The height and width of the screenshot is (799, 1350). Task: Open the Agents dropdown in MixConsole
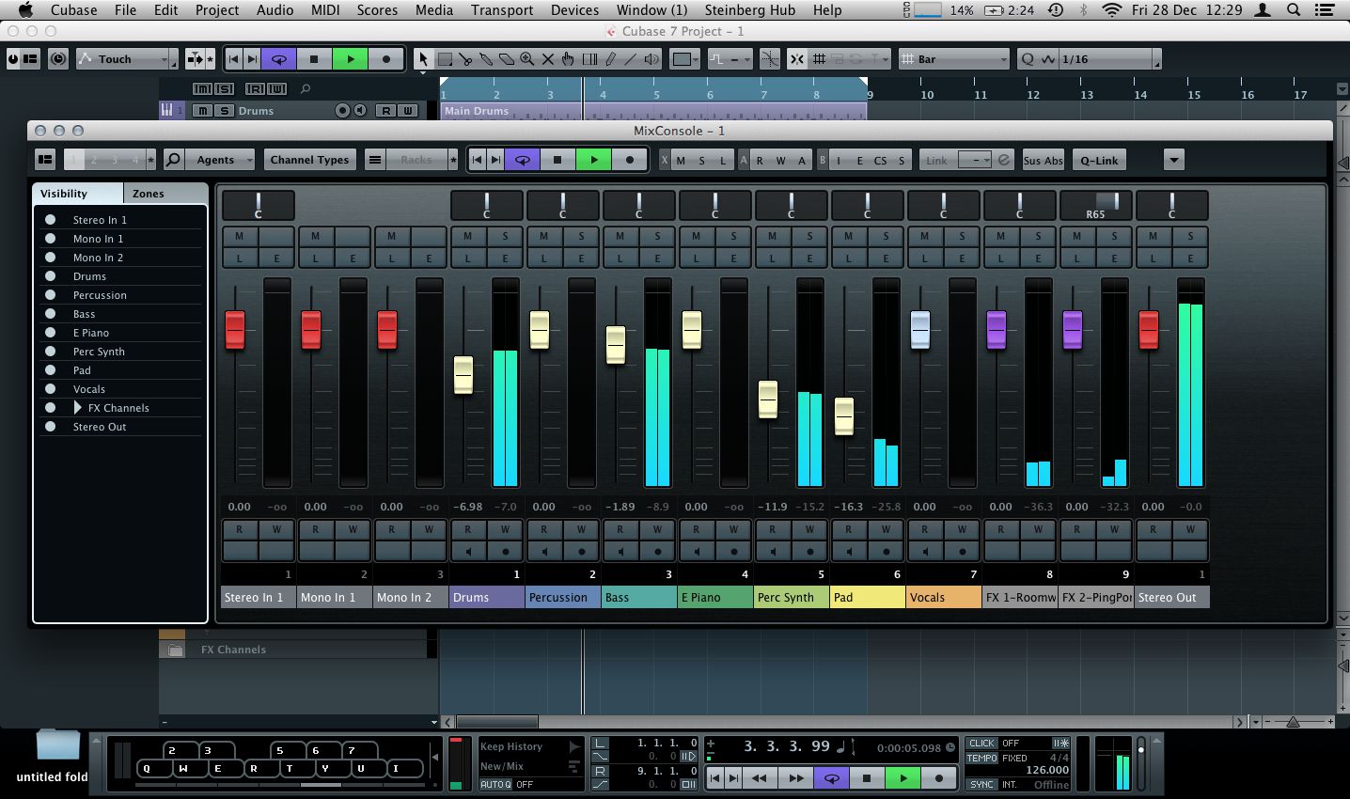(220, 160)
